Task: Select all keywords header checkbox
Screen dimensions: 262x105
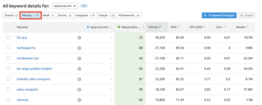Action: pos(8,27)
